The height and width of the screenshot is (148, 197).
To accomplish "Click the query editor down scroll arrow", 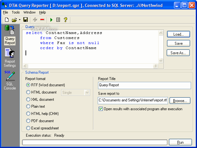I will click(161, 60).
